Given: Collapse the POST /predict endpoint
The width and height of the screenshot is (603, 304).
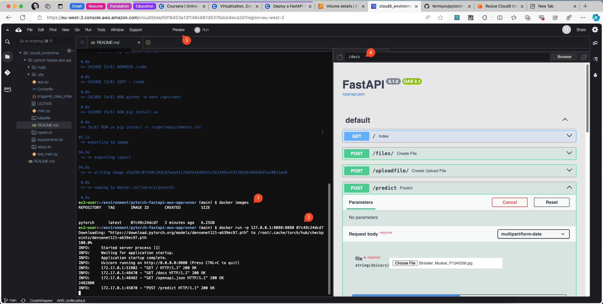Looking at the screenshot, I should (569, 187).
